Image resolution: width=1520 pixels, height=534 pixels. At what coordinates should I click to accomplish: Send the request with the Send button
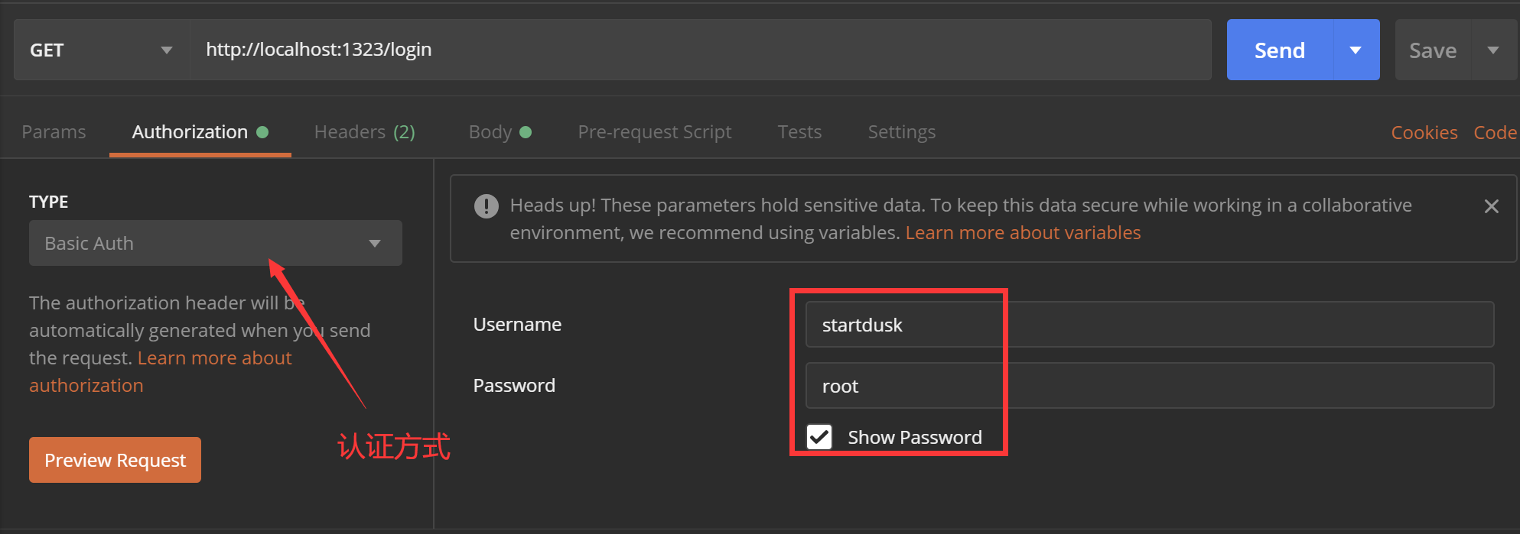click(x=1280, y=50)
